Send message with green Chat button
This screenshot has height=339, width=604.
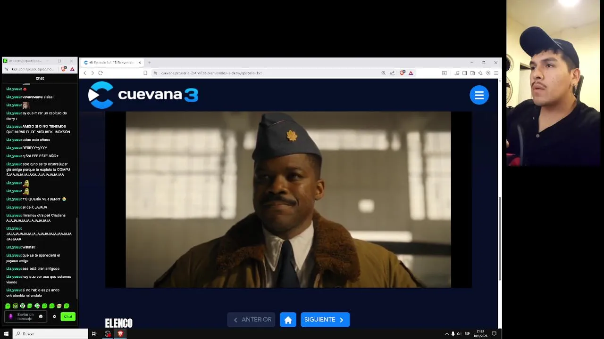pos(68,317)
